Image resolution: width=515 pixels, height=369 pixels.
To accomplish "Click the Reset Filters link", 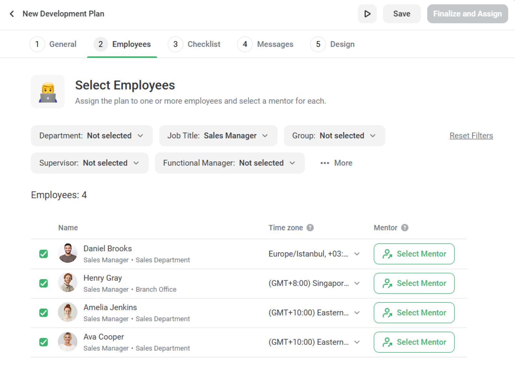I will tap(471, 136).
